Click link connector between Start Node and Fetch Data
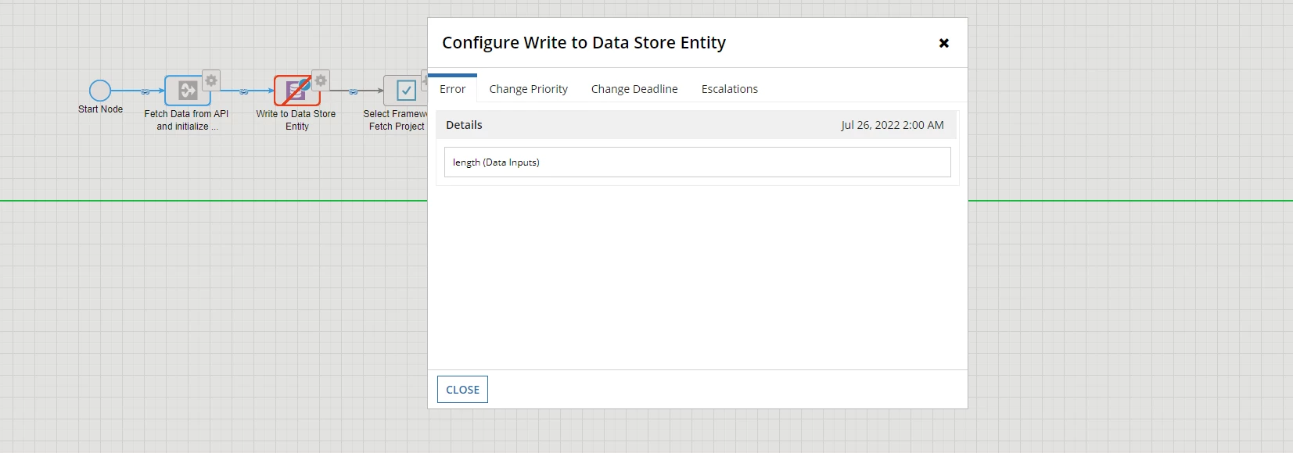The height and width of the screenshot is (453, 1293). [145, 91]
